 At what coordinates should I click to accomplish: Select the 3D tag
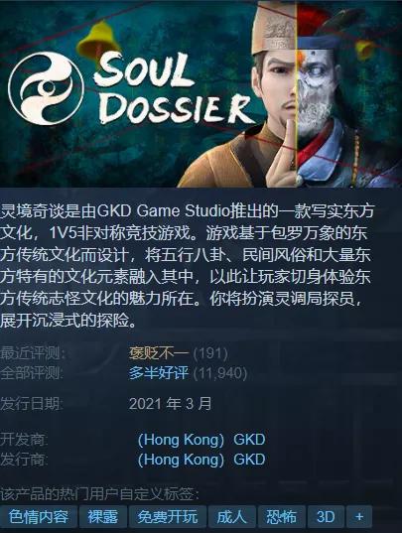[326, 517]
